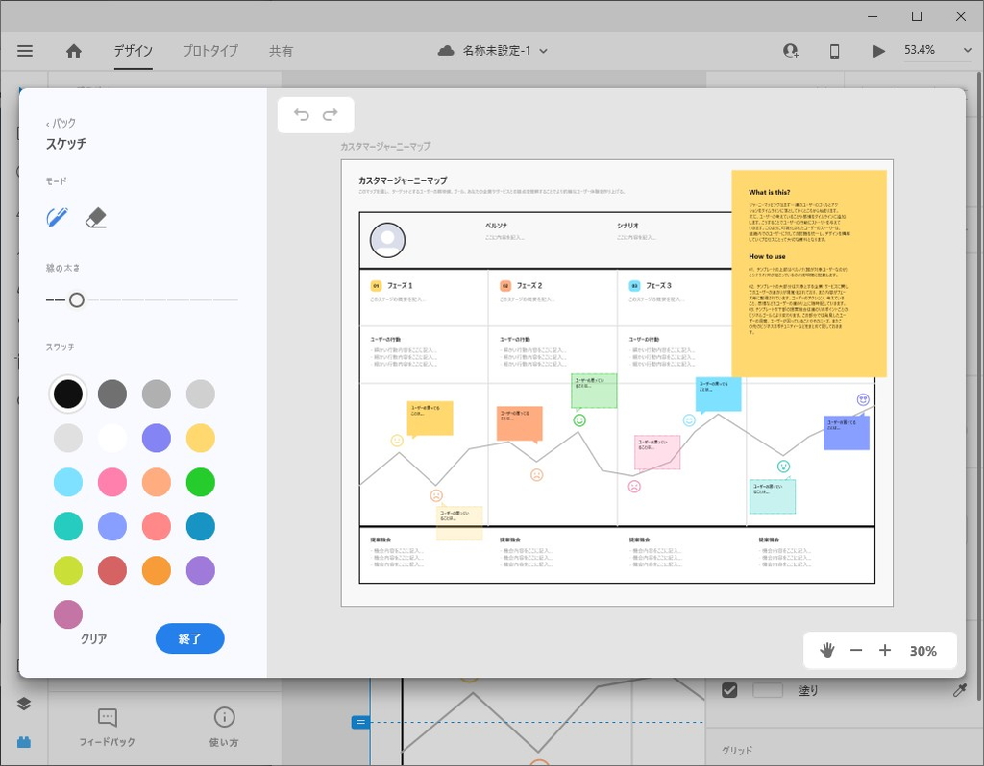Pick the orange swatch

coord(157,570)
